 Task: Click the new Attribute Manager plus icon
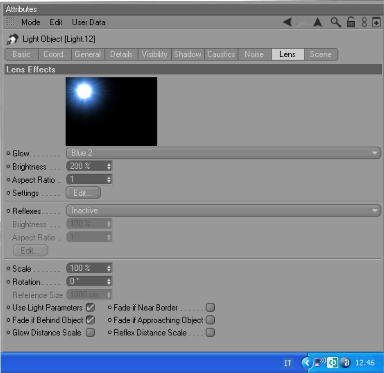[x=376, y=23]
